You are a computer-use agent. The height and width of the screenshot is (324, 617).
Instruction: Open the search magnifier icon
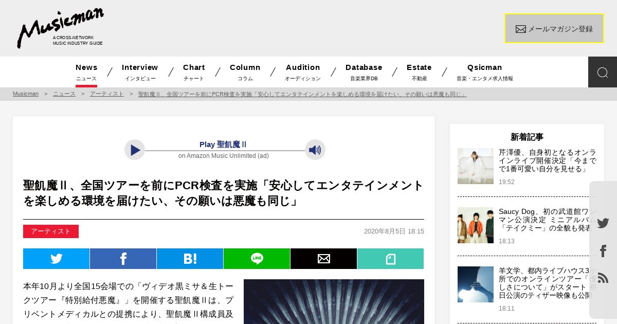point(603,72)
